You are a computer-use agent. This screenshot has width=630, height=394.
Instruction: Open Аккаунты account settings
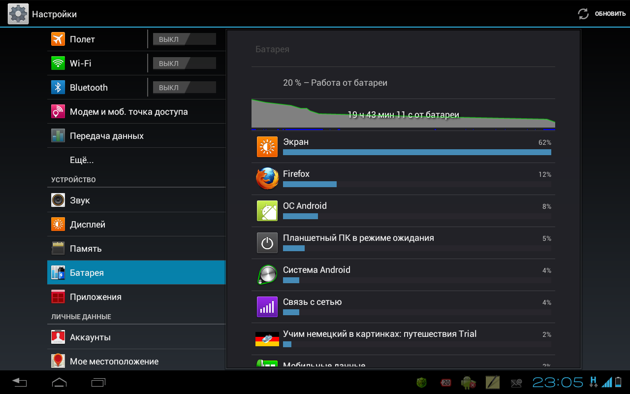pos(136,337)
